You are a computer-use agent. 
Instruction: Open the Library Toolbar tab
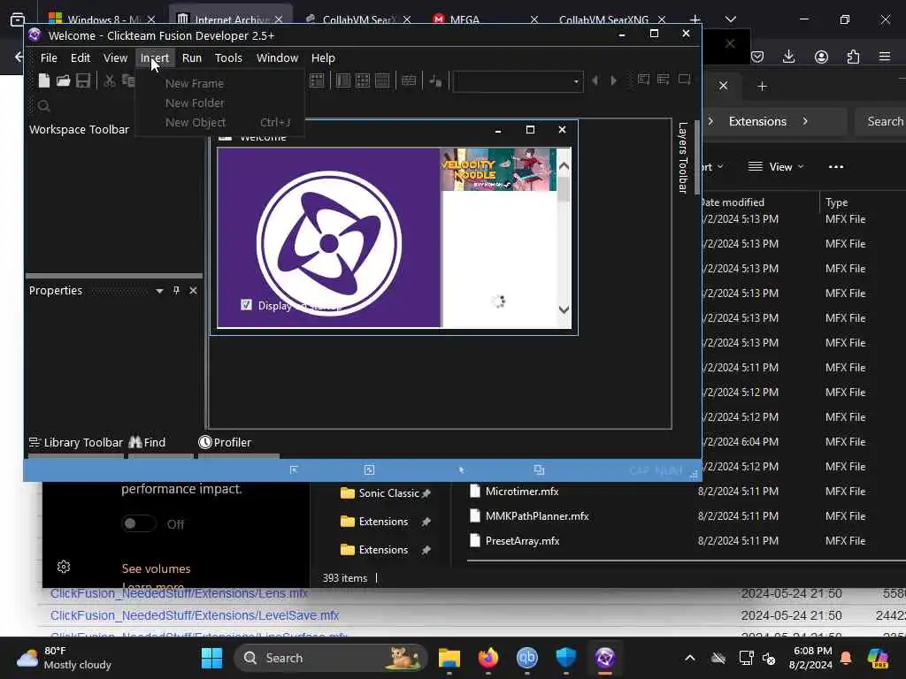tap(76, 442)
